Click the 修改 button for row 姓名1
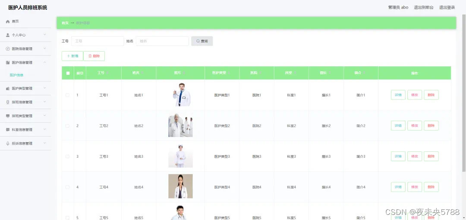 (x=415, y=95)
